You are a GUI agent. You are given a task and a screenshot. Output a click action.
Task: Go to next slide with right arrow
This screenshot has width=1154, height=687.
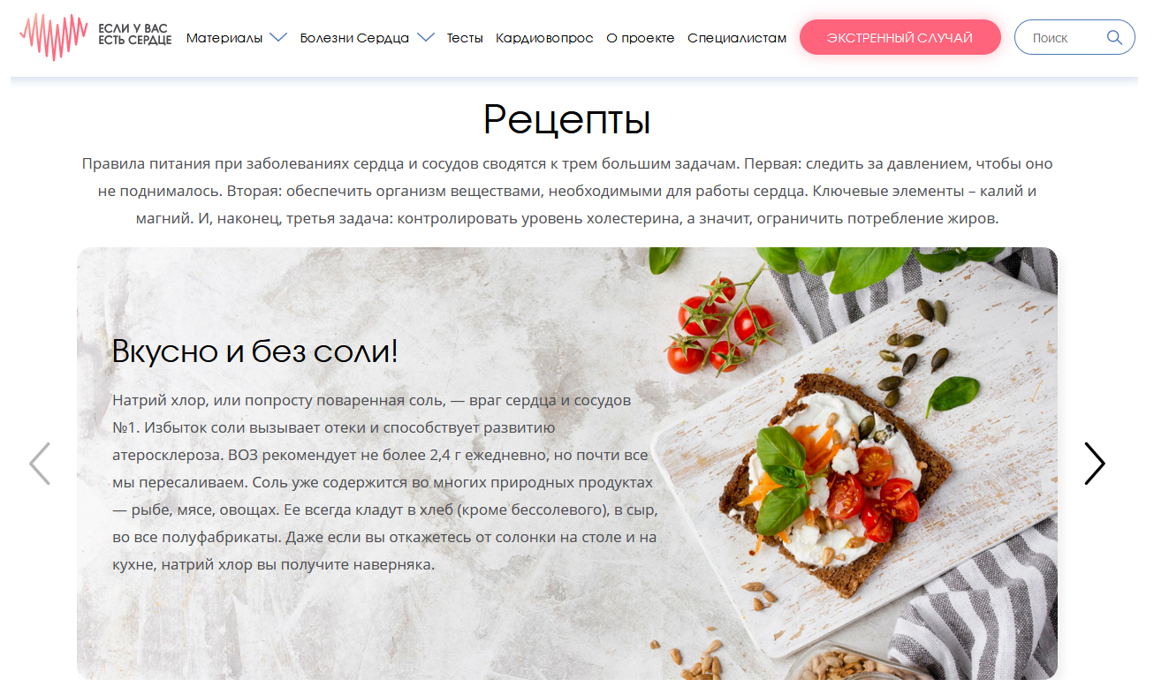(1095, 464)
